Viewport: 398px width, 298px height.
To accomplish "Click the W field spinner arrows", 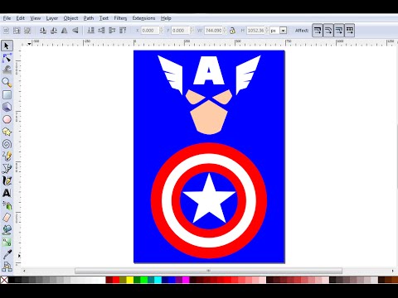I will [225, 31].
